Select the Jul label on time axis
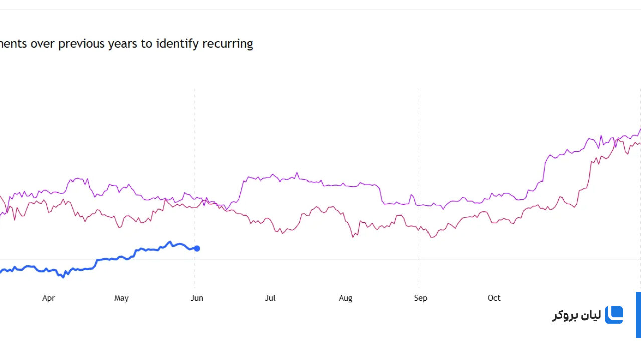This screenshot has height=361, width=642. [x=270, y=298]
